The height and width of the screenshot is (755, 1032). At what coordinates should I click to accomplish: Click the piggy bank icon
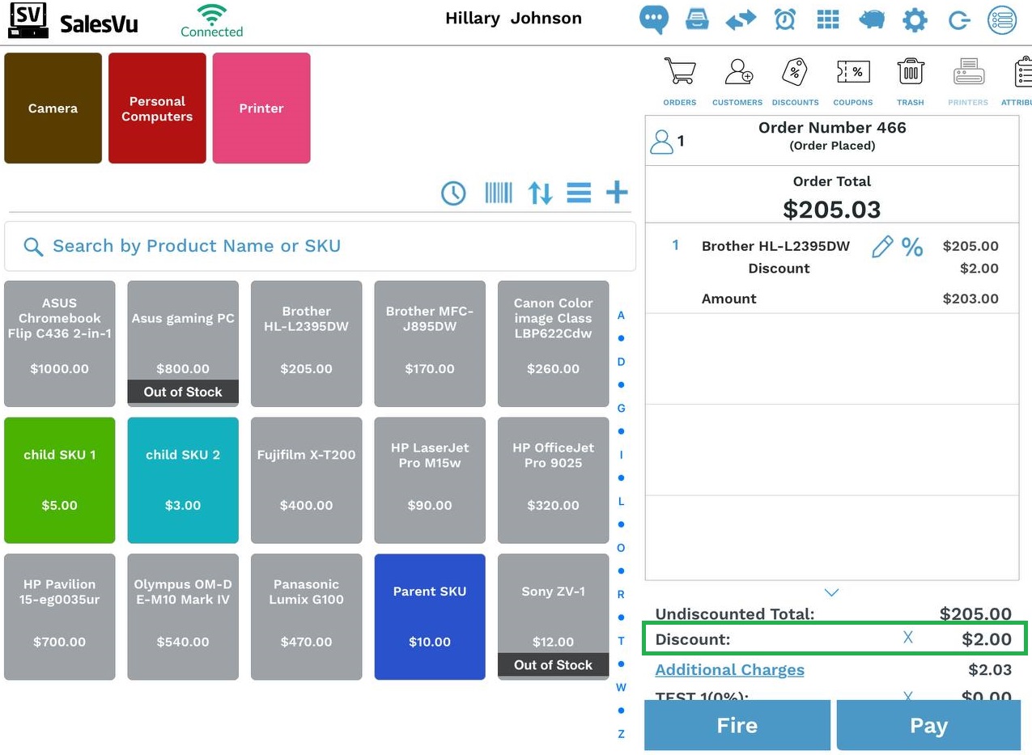point(872,19)
